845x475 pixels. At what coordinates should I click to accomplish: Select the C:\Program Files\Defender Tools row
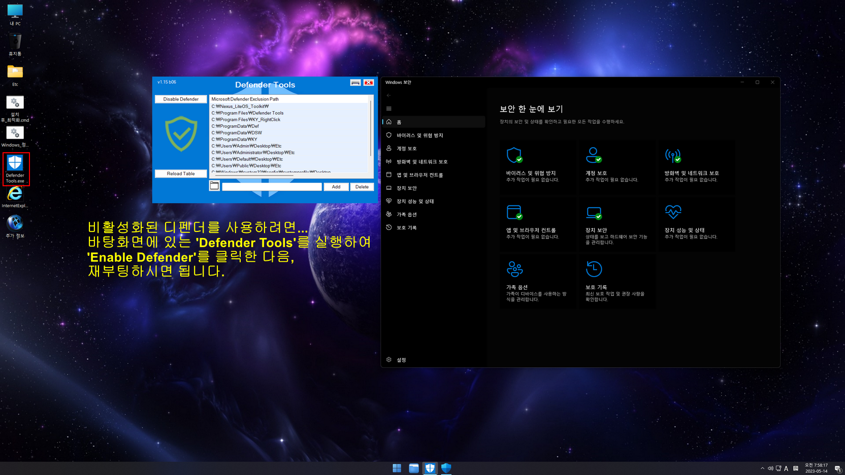pyautogui.click(x=289, y=113)
